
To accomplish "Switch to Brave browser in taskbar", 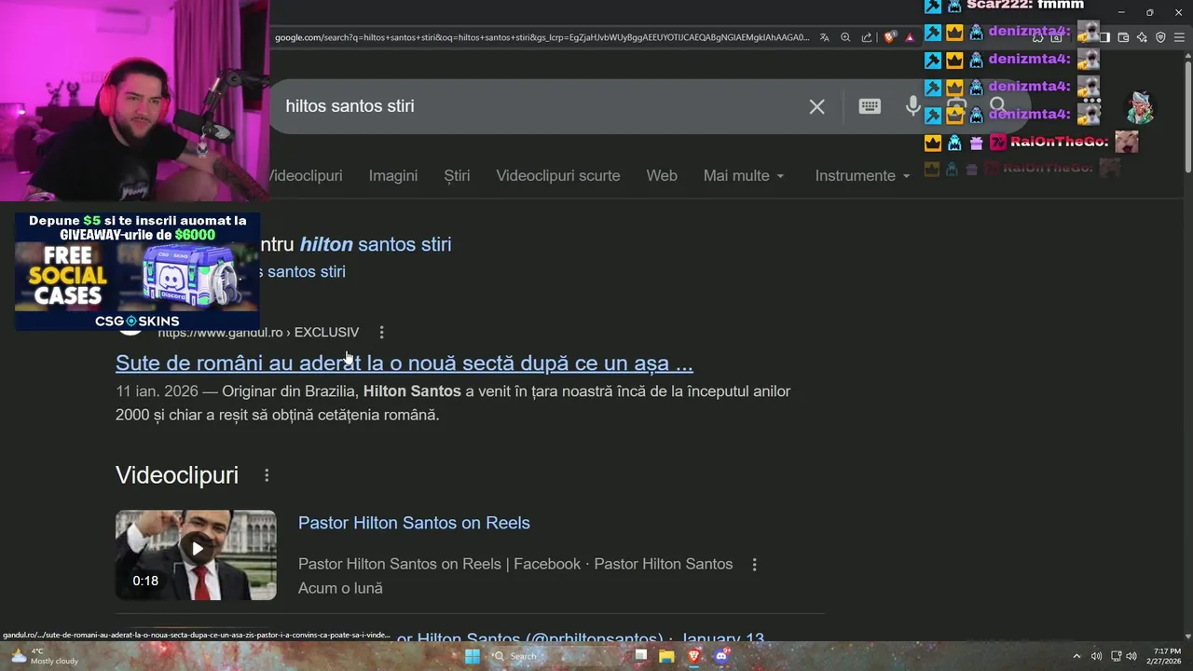I will pos(693,656).
